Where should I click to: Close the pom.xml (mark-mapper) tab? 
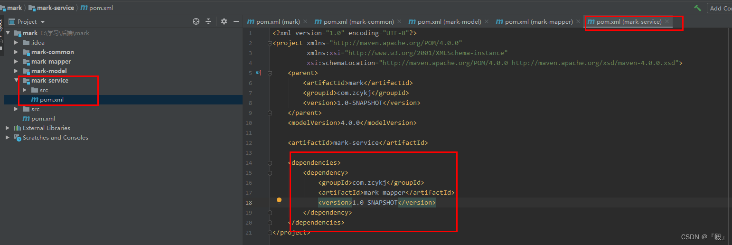578,21
